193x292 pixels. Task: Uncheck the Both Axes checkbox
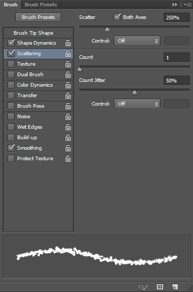117,17
